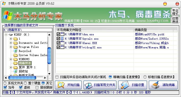The width and height of the screenshot is (181, 97).
Task: Click the Recycled folder icon in tree
Action: coord(15,51)
